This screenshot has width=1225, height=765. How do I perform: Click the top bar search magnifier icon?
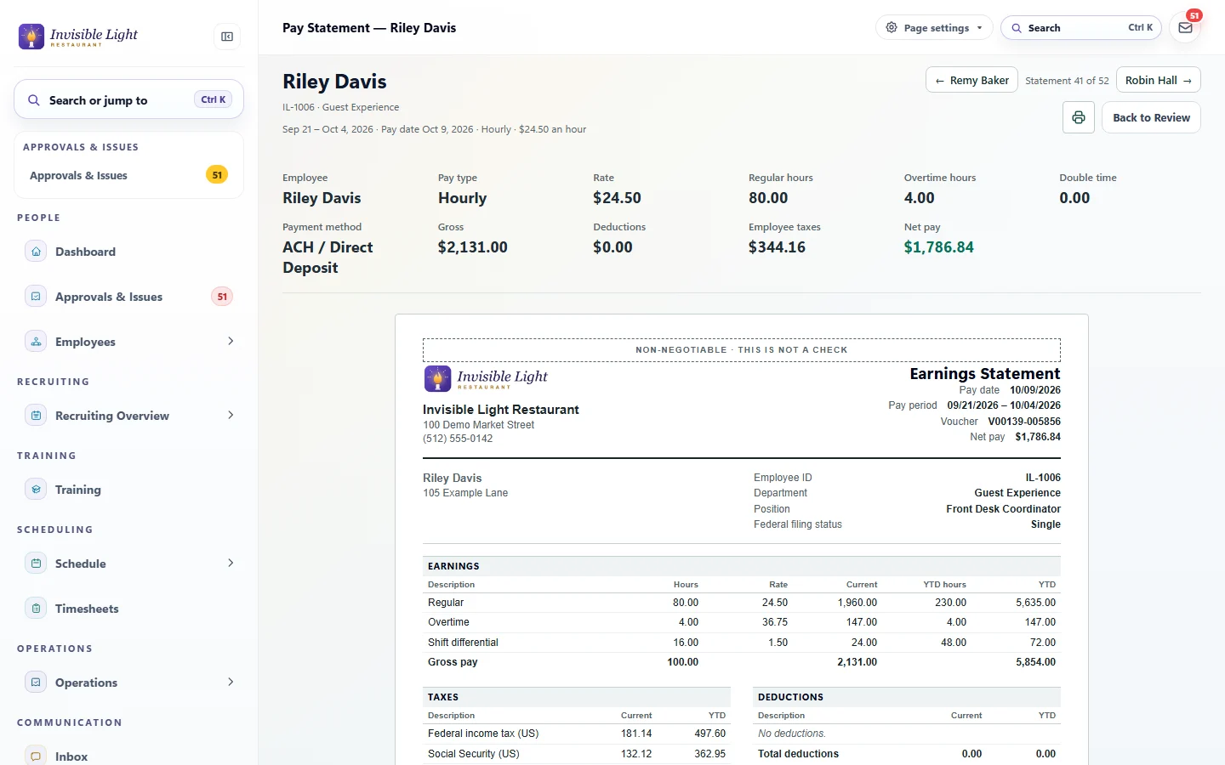(1017, 28)
